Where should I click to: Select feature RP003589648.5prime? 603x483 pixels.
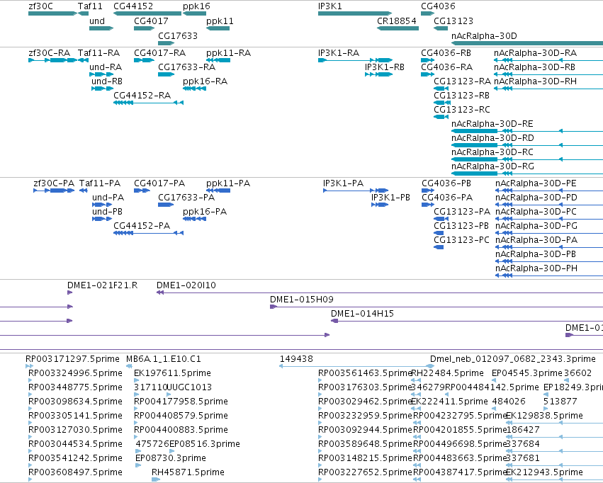320,451
